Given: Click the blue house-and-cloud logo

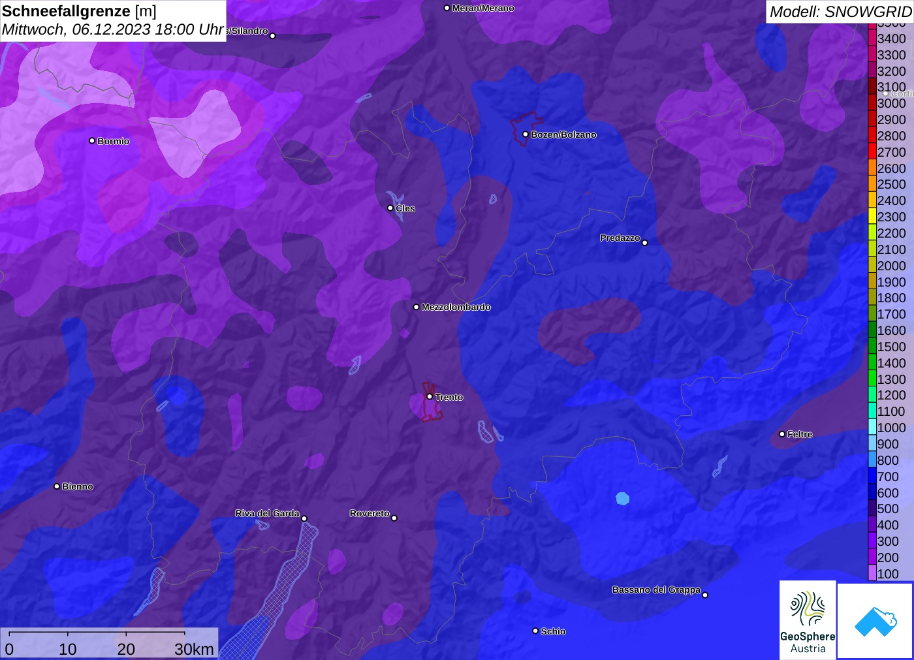Looking at the screenshot, I should coord(875,621).
